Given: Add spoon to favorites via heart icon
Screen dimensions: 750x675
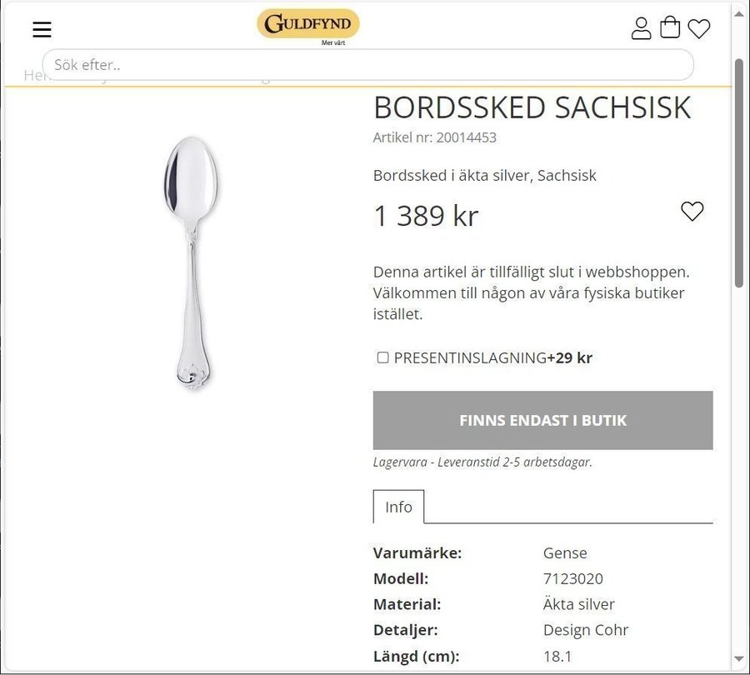Looking at the screenshot, I should 692,212.
